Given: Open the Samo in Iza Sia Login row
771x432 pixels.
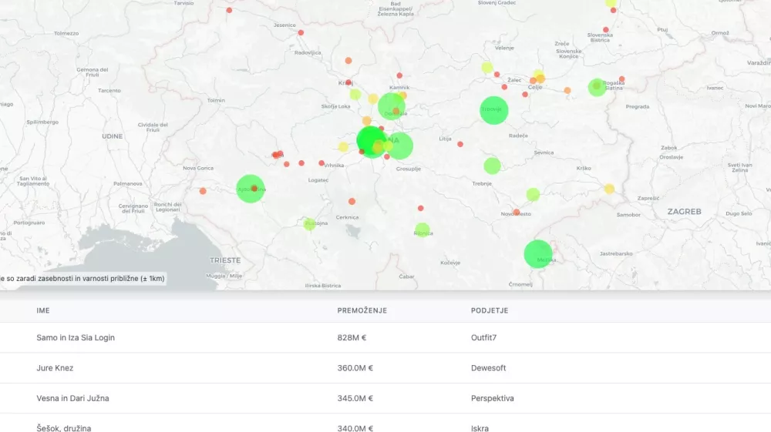Looking at the screenshot, I should 76,337.
